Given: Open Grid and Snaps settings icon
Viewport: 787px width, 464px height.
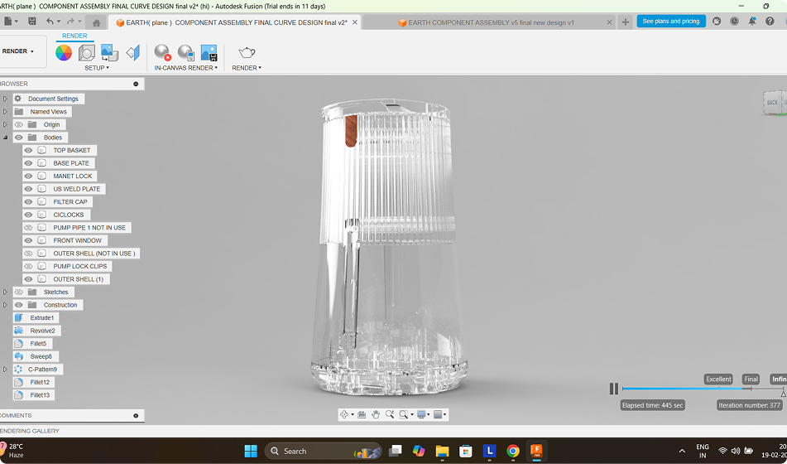Looking at the screenshot, I should 438,414.
